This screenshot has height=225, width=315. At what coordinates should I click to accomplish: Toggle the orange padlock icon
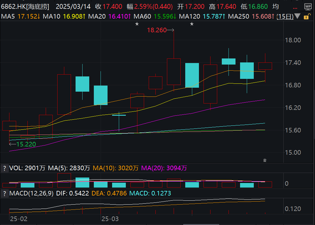(x=306, y=17)
